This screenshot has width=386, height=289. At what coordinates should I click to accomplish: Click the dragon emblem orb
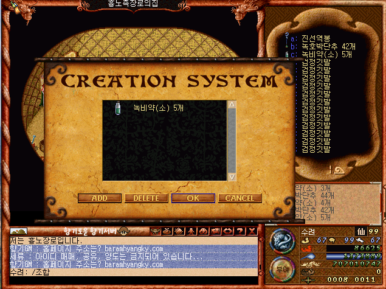281,242
